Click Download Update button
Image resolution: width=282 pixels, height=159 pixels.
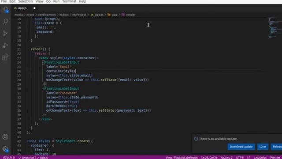point(241,147)
